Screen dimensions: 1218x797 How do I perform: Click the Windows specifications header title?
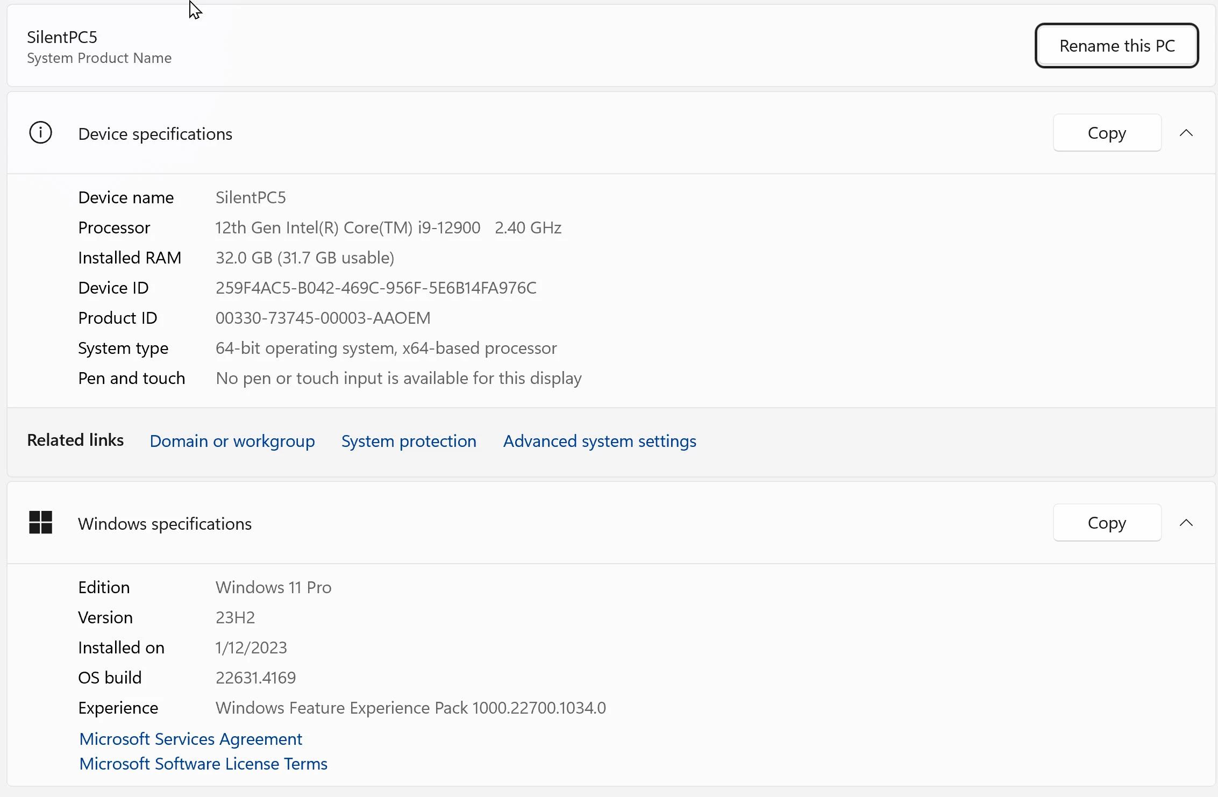165,524
